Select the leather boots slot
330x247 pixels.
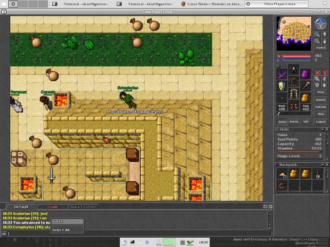pos(294,105)
